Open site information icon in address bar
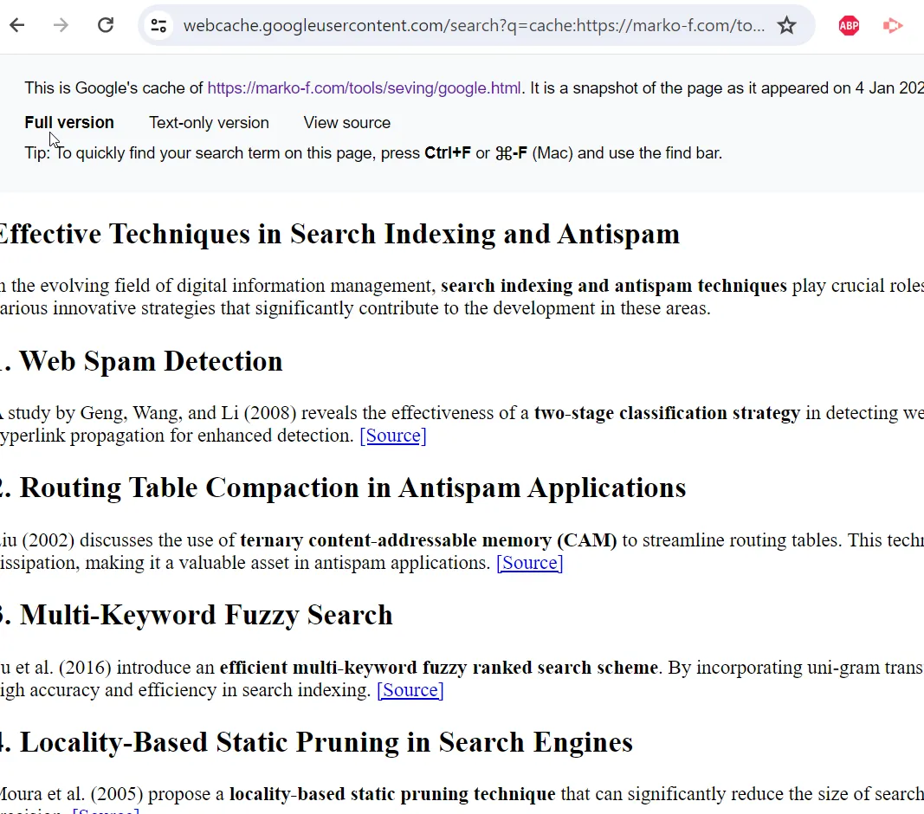This screenshot has width=924, height=814. pos(158,25)
